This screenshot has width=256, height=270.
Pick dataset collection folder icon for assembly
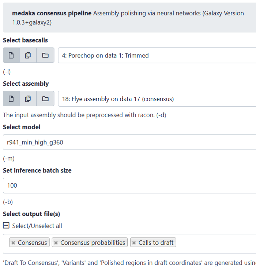pyautogui.click(x=45, y=99)
